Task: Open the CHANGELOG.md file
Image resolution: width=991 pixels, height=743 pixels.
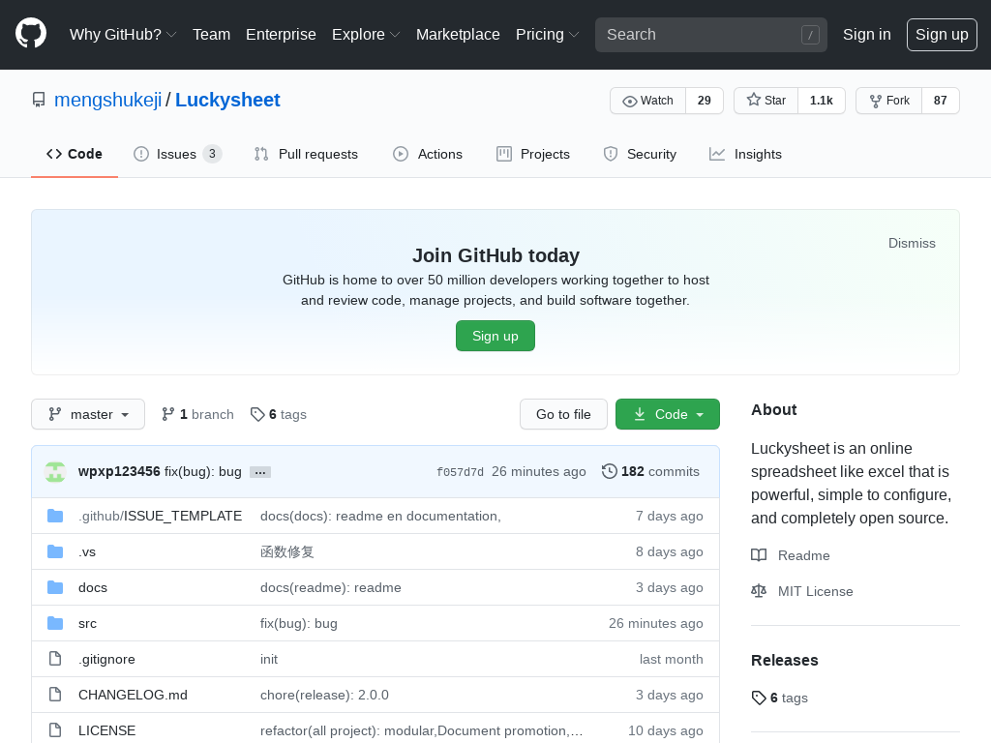Action: click(x=133, y=695)
